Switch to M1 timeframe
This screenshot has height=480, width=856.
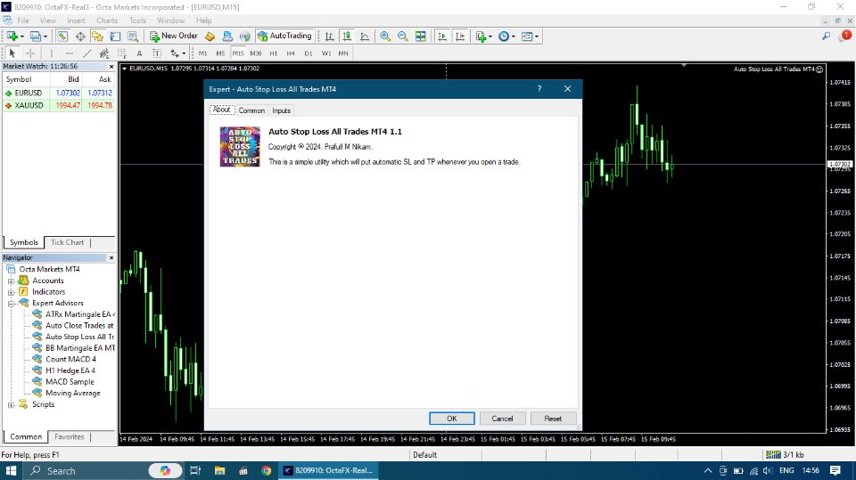point(203,53)
